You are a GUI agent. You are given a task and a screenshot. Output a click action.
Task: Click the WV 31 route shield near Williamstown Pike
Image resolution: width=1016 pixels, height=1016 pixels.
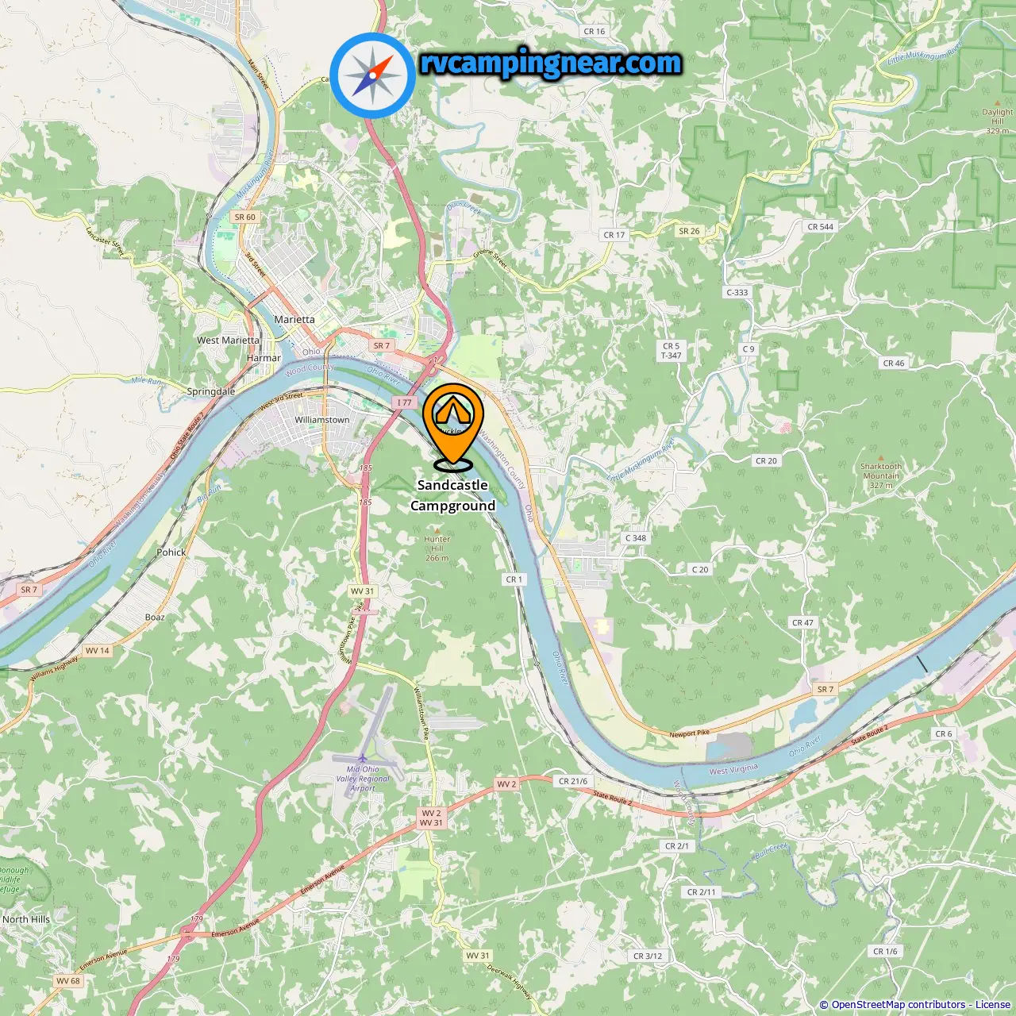pos(363,591)
